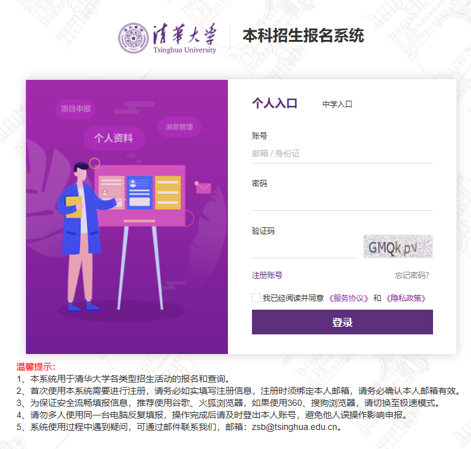Click the yellow card on the easel board

tap(168, 193)
